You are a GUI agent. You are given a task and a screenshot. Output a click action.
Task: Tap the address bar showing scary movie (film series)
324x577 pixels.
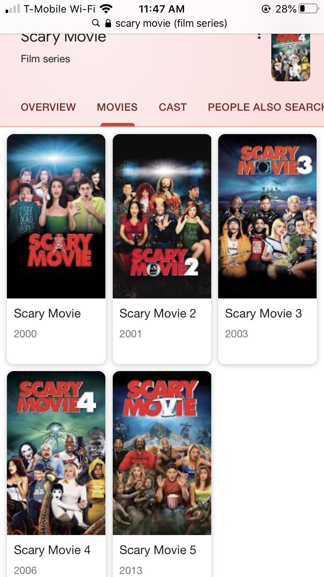click(x=162, y=23)
